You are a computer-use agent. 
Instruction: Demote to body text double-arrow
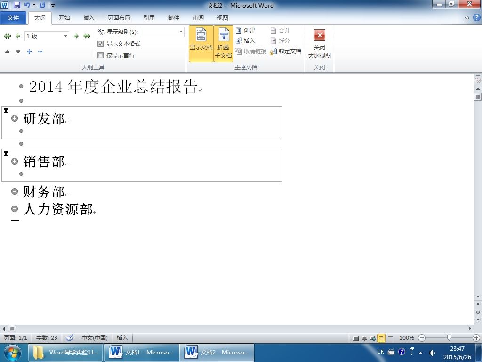point(87,36)
